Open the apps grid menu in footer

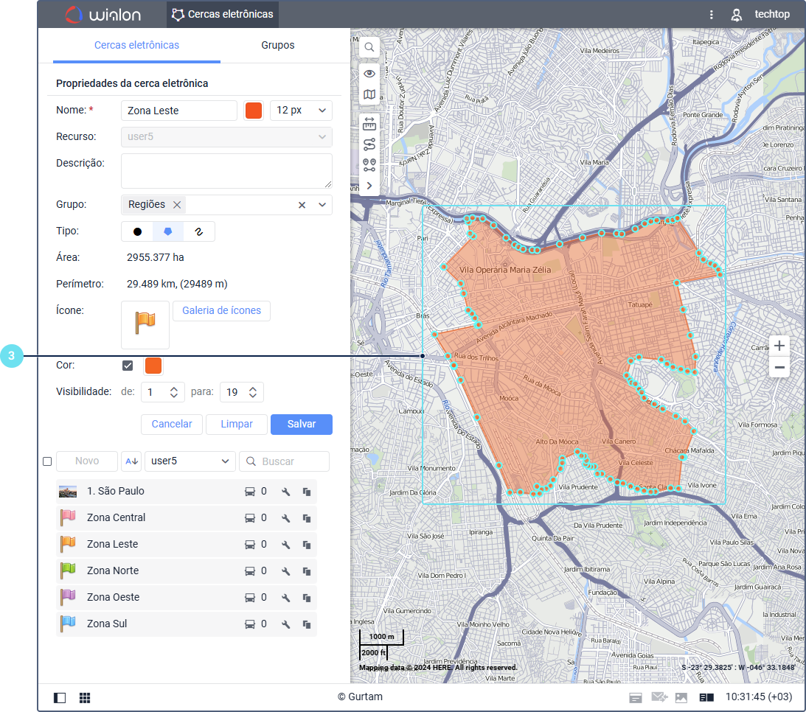(85, 697)
